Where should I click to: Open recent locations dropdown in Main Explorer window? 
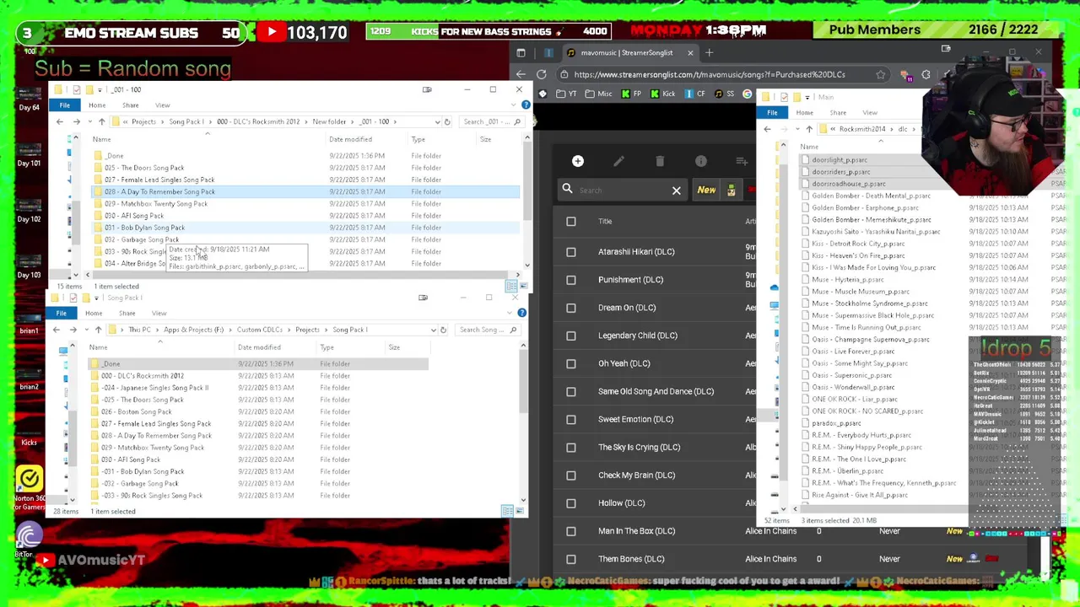(x=797, y=129)
